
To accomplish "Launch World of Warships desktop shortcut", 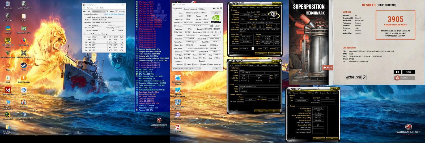I will 24,5.
